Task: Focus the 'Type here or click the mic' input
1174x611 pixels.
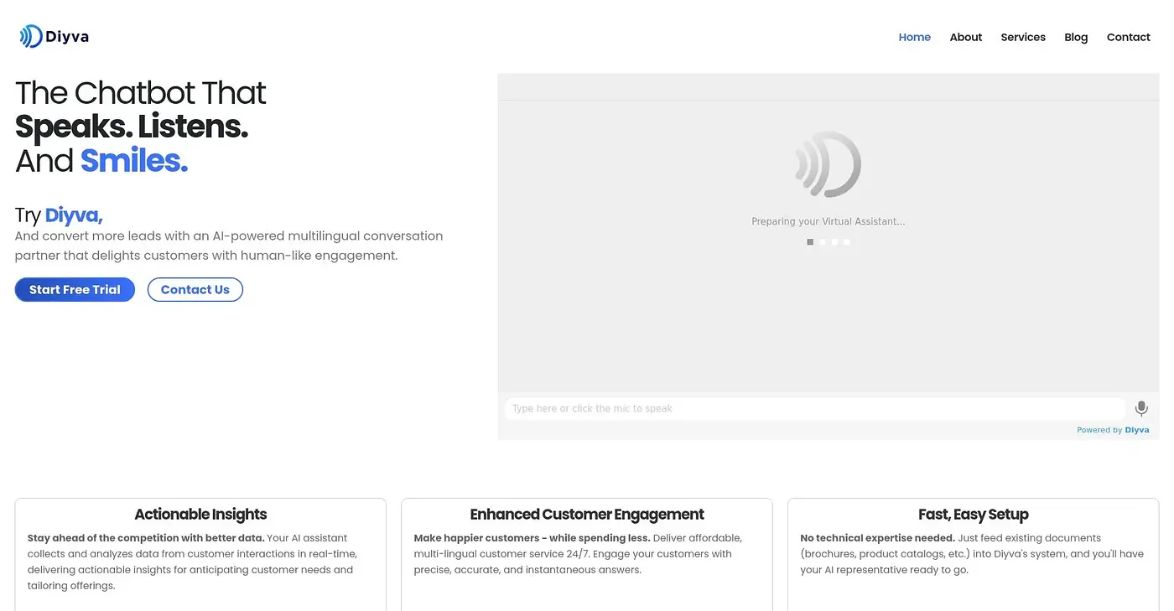Action: point(814,408)
